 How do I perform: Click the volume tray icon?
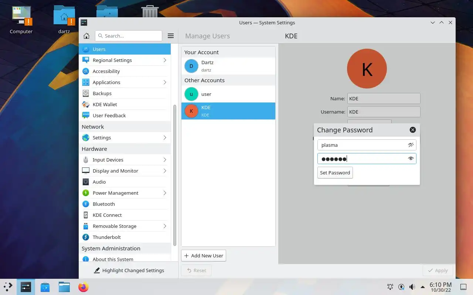click(412, 287)
